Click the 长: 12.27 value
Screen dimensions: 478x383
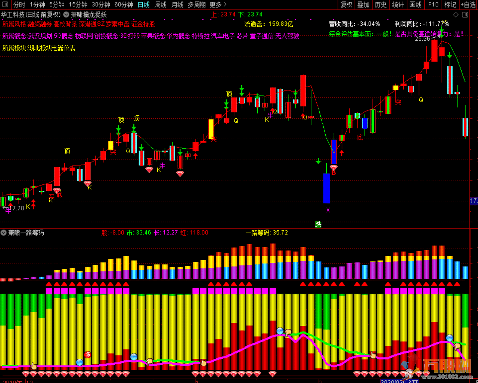(x=166, y=233)
